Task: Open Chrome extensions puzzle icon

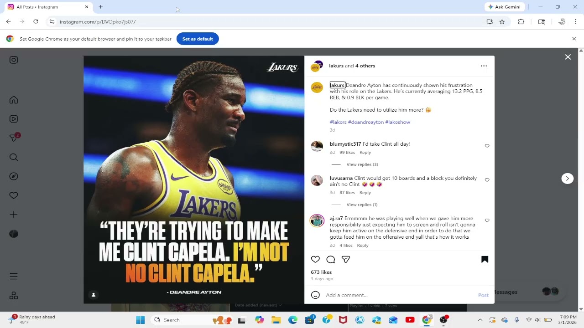Action: (521, 21)
